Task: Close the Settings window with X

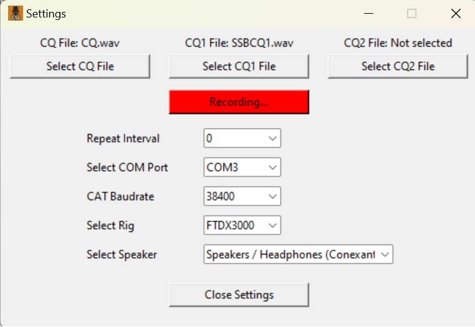Action: (456, 14)
